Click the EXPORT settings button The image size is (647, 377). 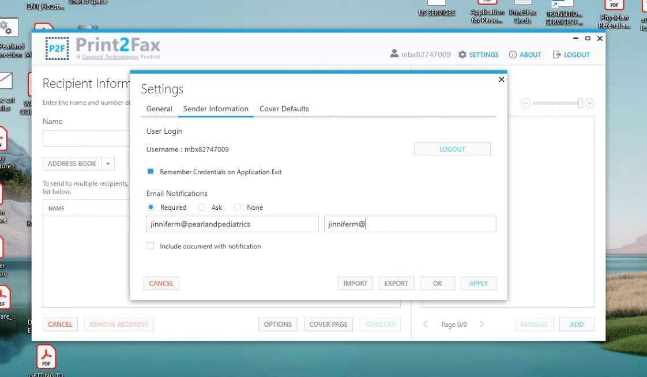point(396,284)
